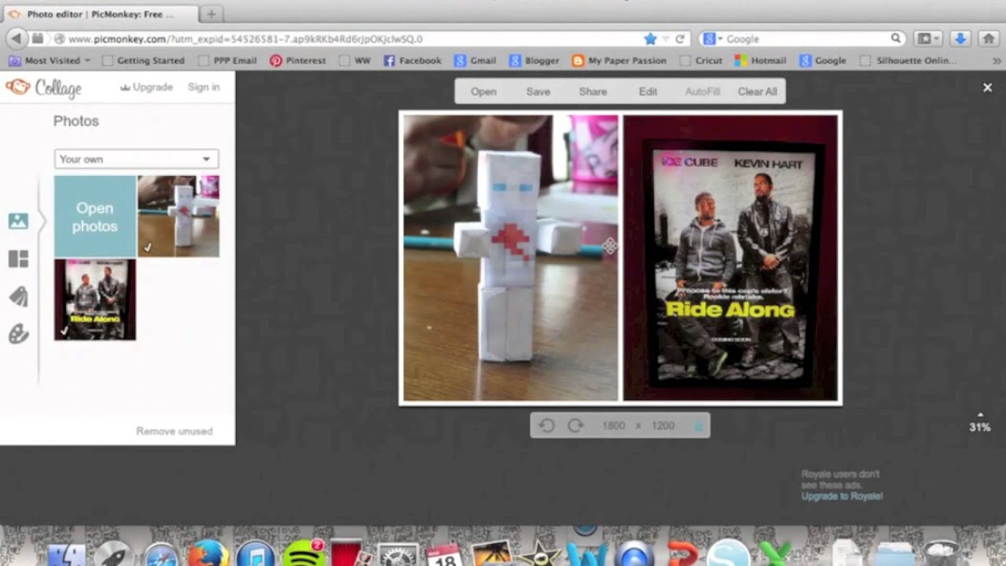The height and width of the screenshot is (566, 1006).
Task: Open Finder from the dock
Action: (66, 555)
